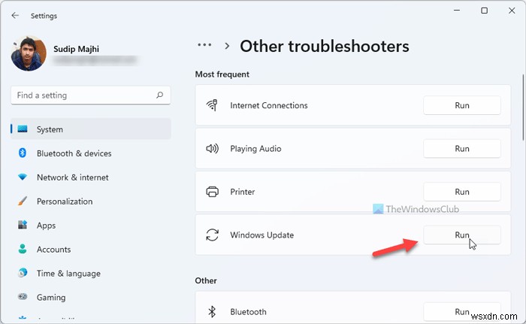Run the Printer troubleshooter
The height and width of the screenshot is (324, 526).
pos(462,192)
